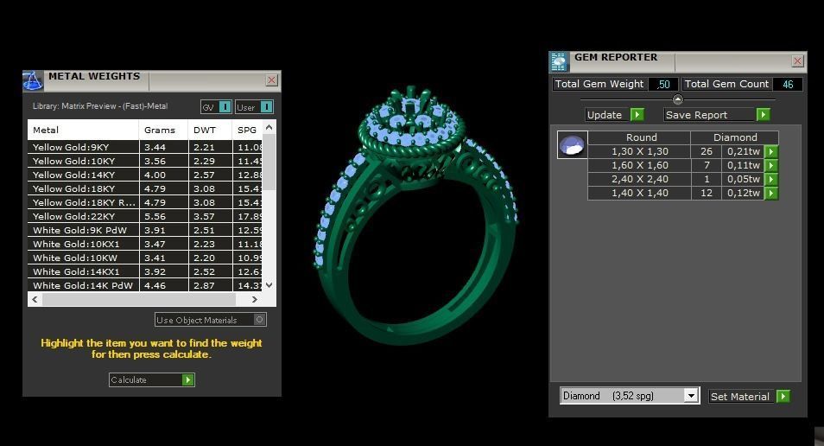Screen dimensions: 824x446
Task: Click the 0,11tw weight cell
Action: coord(743,165)
